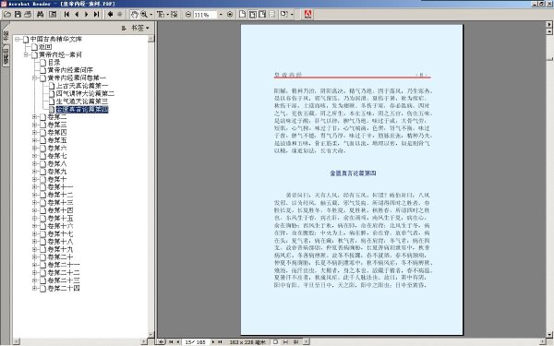Image resolution: width=554 pixels, height=346 pixels.
Task: Select the 目录 bookmark
Action: (x=54, y=63)
